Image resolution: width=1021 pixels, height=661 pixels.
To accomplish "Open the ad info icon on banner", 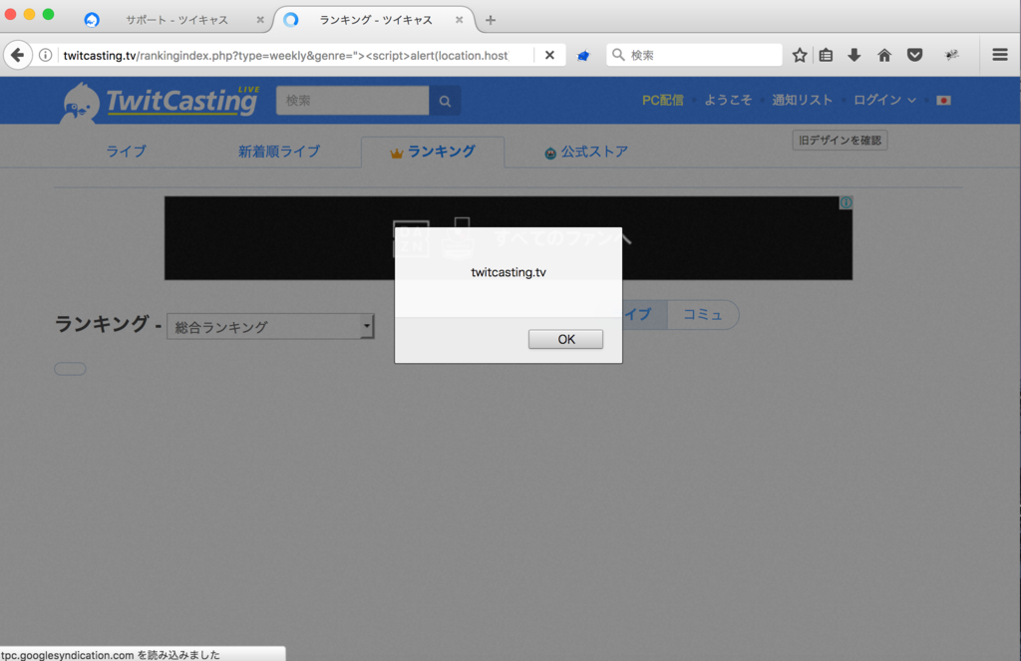I will 846,202.
